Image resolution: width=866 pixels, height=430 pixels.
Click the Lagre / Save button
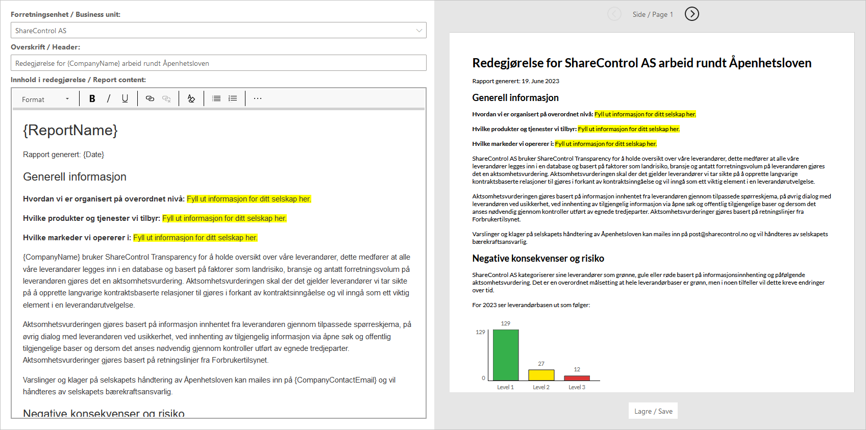click(x=653, y=411)
